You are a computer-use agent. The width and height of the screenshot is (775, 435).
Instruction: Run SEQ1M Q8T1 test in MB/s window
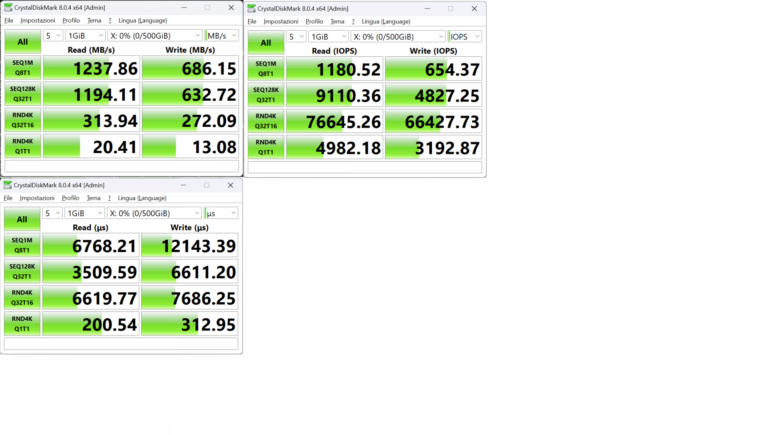coord(23,68)
